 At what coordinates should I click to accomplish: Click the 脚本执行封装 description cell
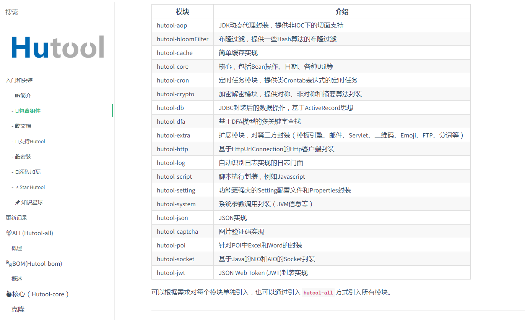click(342, 176)
